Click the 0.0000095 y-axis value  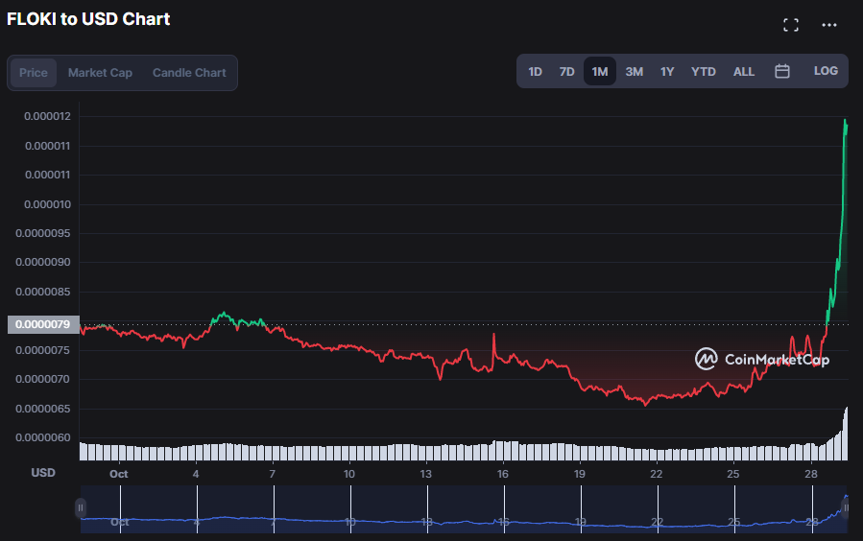pyautogui.click(x=43, y=233)
